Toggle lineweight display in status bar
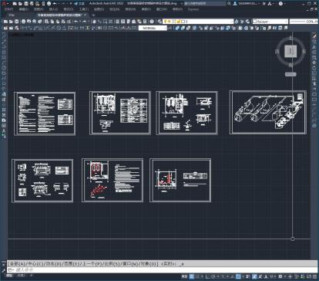319x281 pixels. (x=247, y=276)
